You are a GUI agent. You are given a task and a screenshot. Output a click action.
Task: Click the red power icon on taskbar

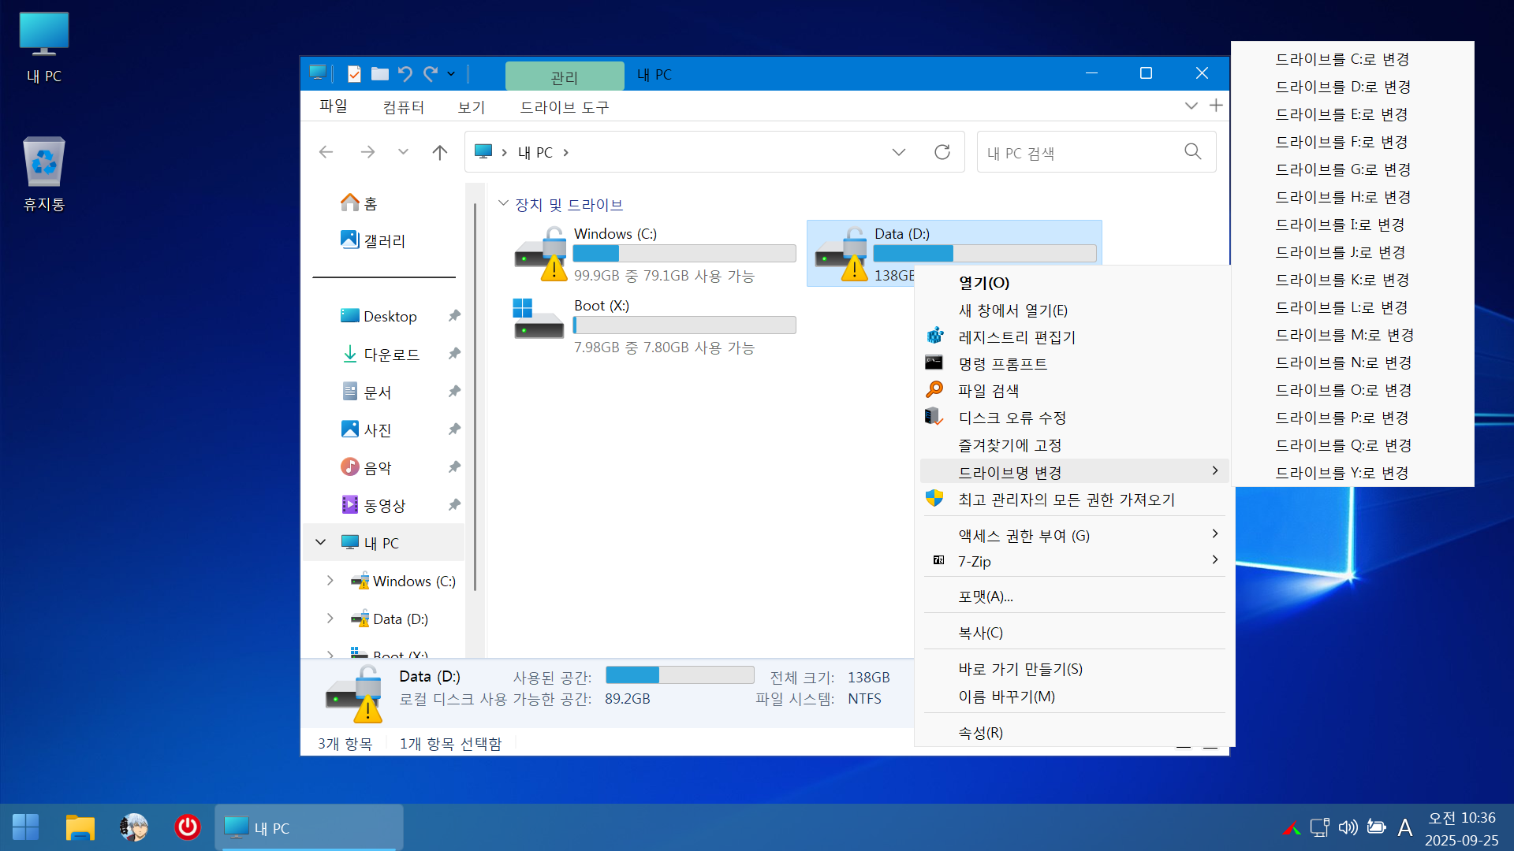pyautogui.click(x=187, y=827)
